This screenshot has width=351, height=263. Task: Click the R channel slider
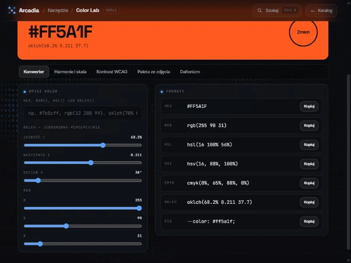[x=82, y=208]
